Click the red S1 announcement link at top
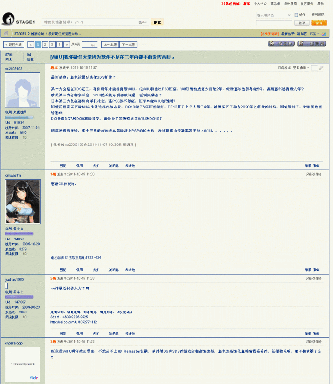Screen dimensions: 333x384 coord(236,4)
